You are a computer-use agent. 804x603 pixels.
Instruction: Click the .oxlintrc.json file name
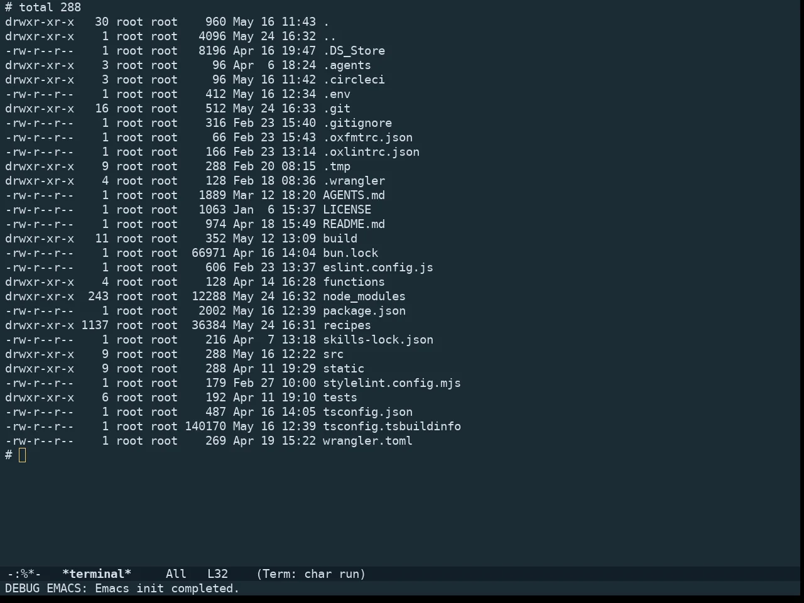[371, 152]
